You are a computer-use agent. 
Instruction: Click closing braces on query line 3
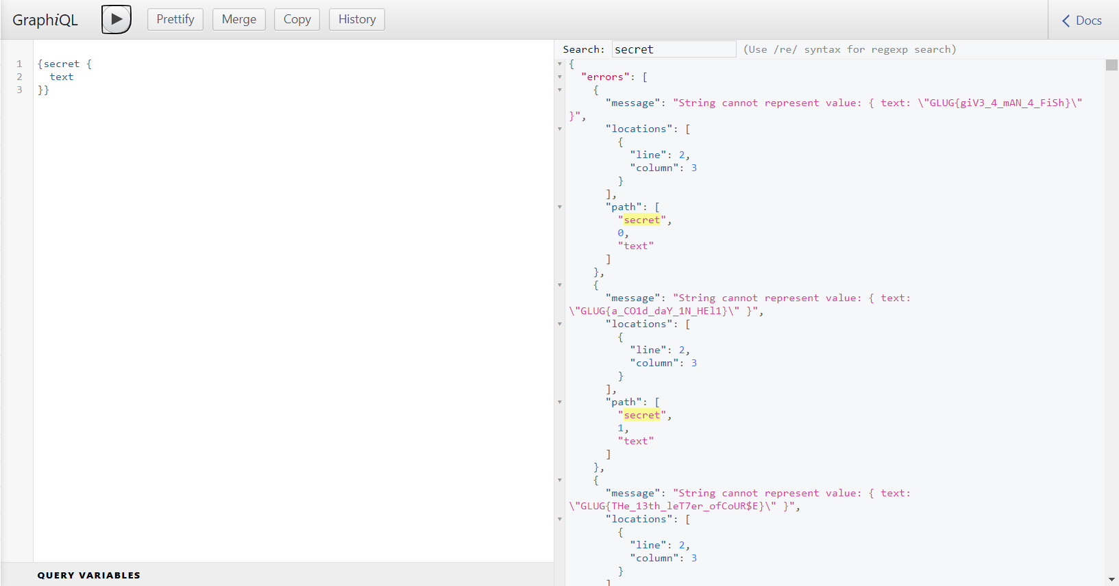(43, 90)
